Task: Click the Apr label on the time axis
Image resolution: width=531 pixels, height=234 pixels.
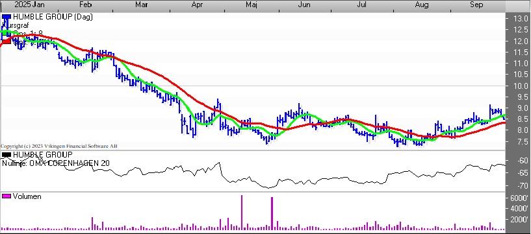Action: tap(197, 5)
